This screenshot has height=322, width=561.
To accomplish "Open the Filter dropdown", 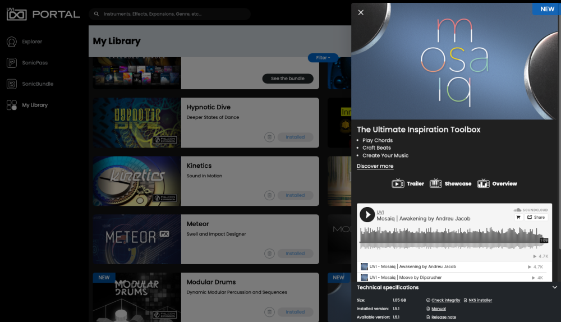I will 323,58.
